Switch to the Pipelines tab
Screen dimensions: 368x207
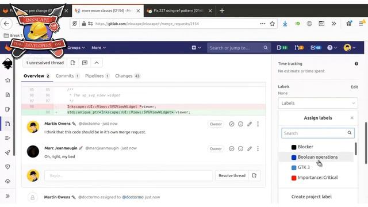coord(97,76)
